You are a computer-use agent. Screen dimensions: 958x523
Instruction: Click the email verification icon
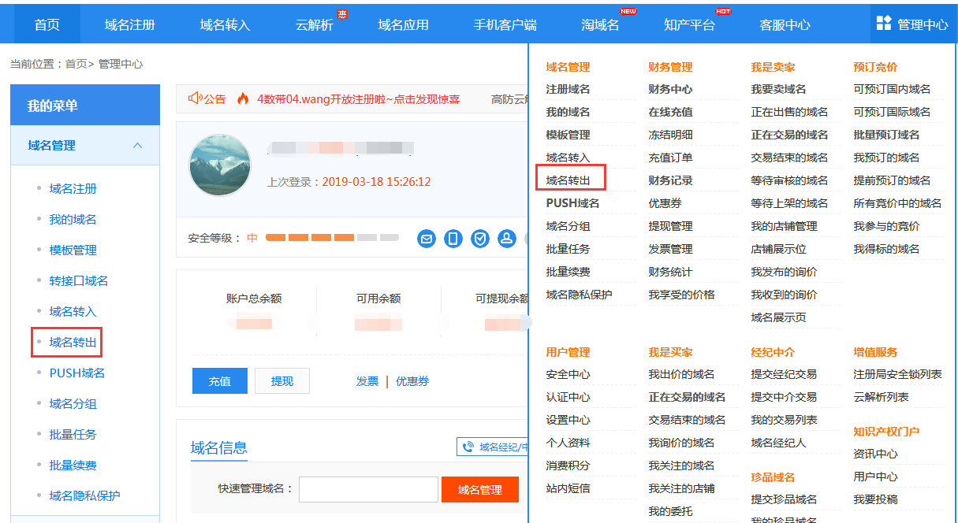pos(427,239)
